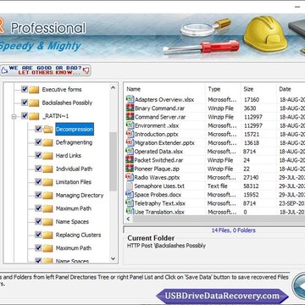Click the size value 27140
305x305 pixels.
coord(251,178)
